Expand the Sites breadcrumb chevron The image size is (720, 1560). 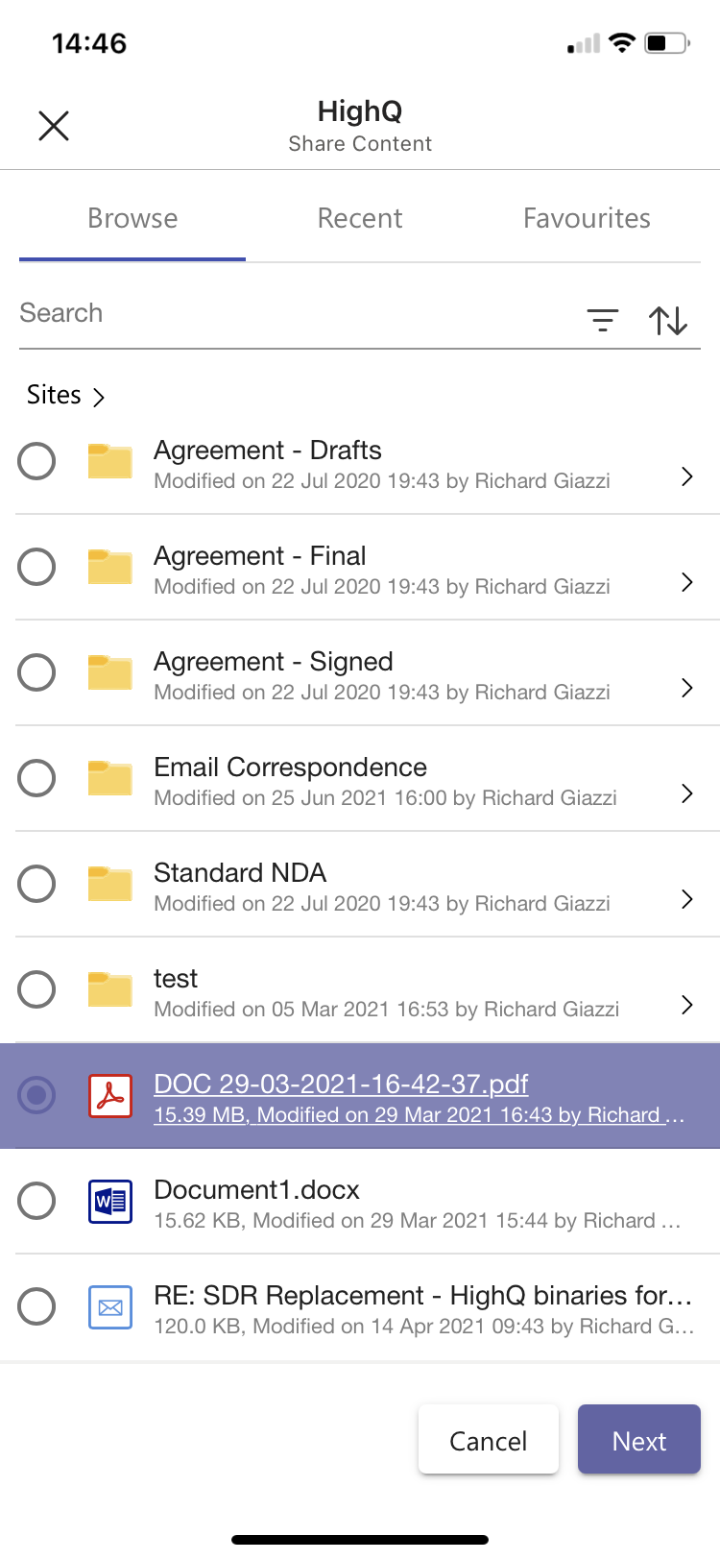tap(98, 397)
